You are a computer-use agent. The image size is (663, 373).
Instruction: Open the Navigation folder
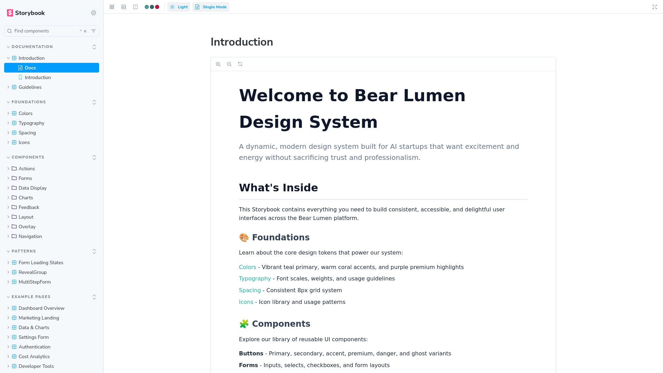pyautogui.click(x=51, y=236)
